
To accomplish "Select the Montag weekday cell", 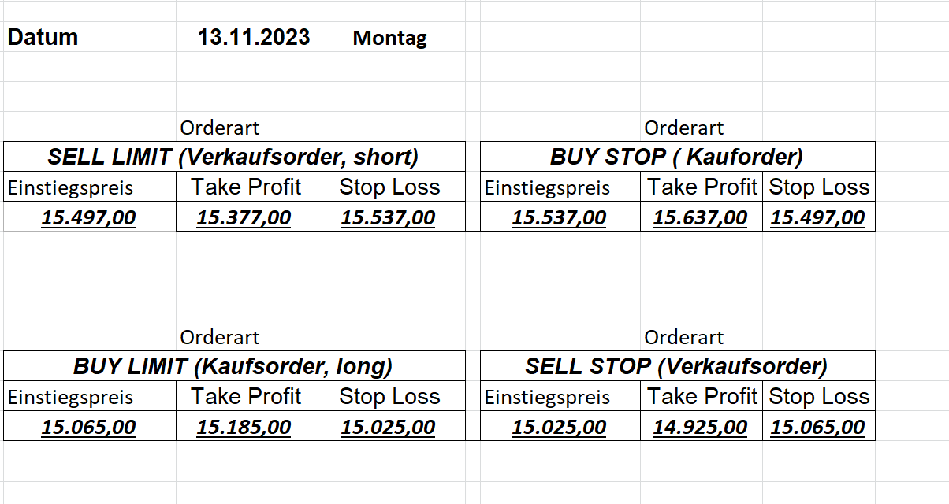I will [389, 38].
